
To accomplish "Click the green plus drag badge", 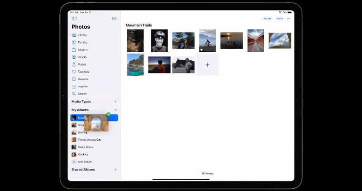I will click(108, 114).
